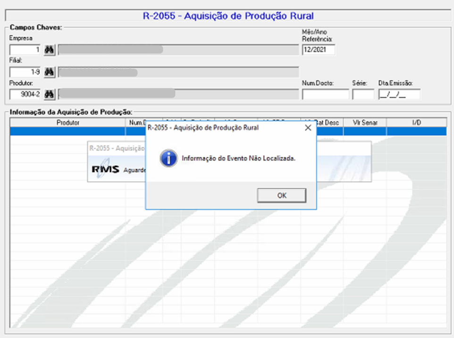Close the R-2055 message dialog
The image size is (454, 338).
(x=308, y=128)
